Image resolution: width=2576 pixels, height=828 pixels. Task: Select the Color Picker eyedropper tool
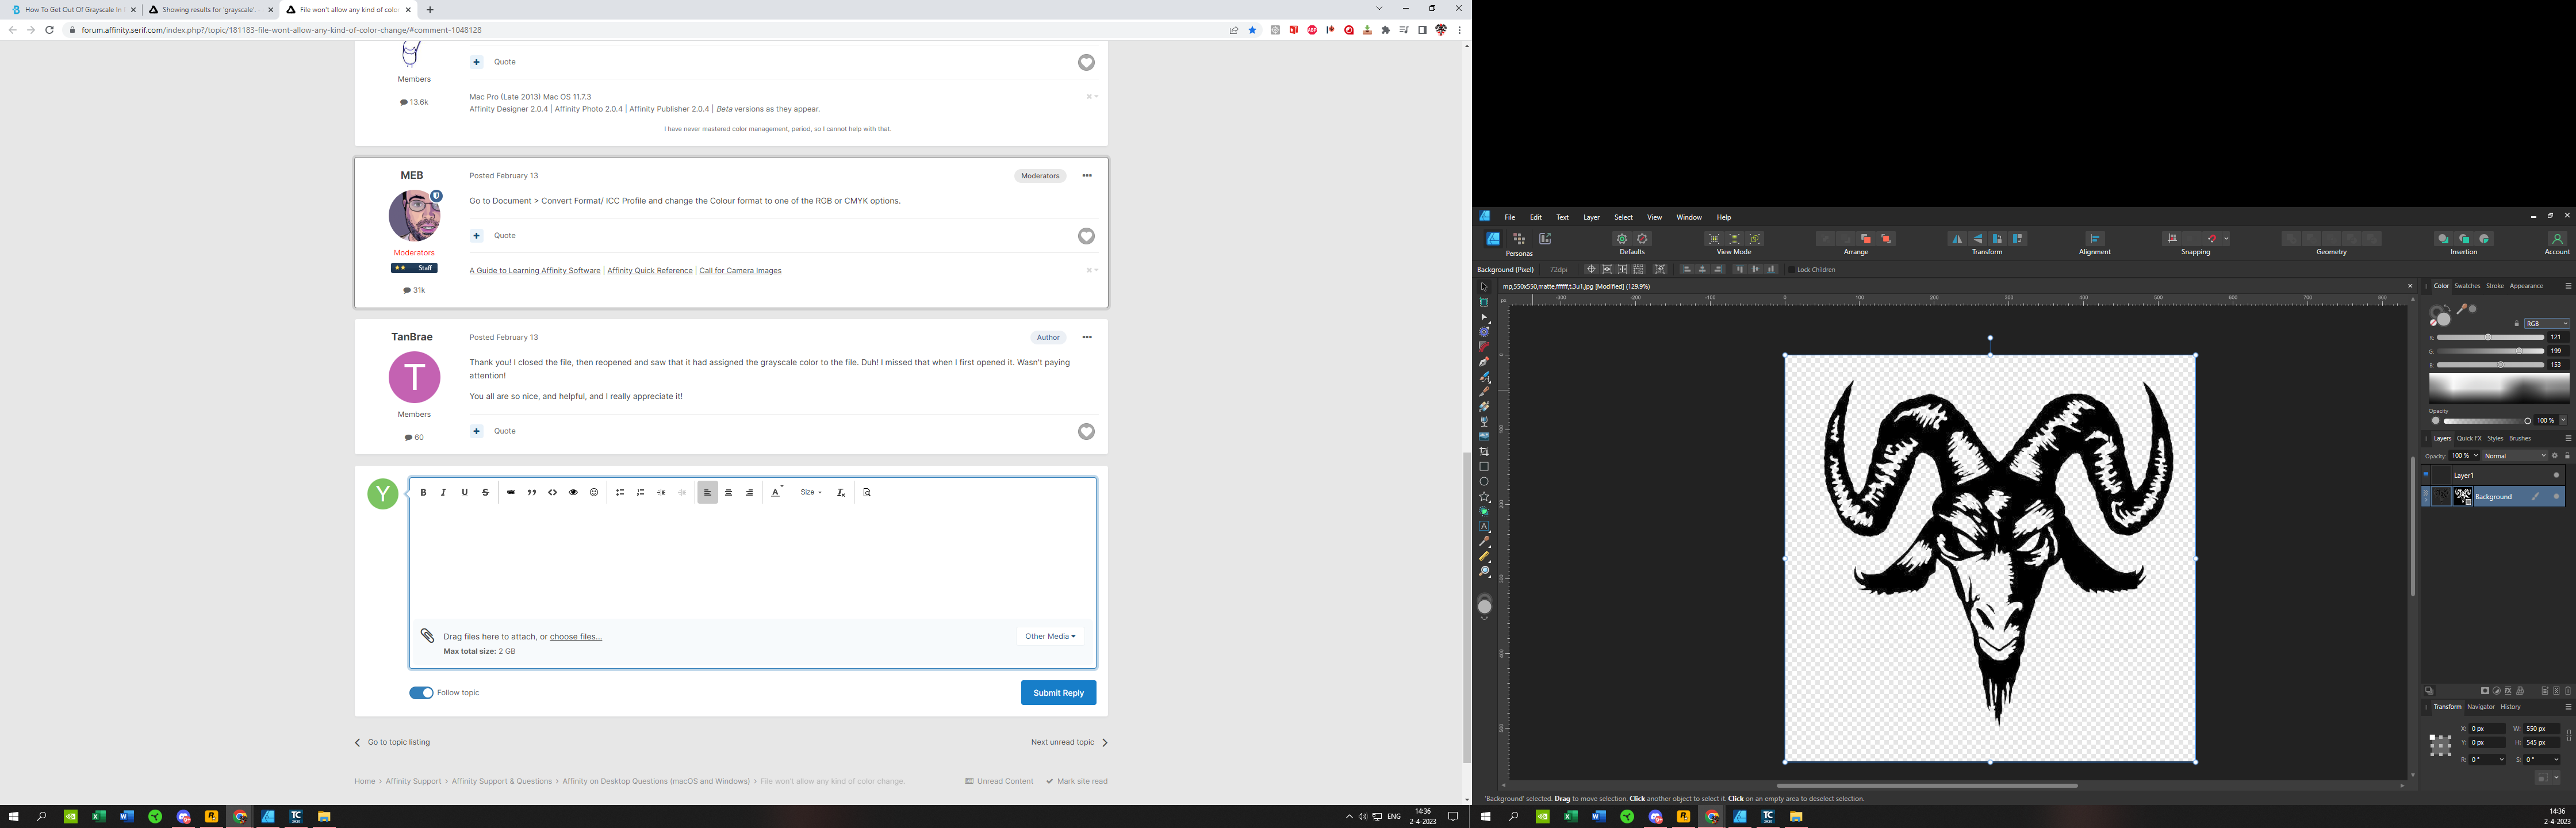[x=1484, y=542]
